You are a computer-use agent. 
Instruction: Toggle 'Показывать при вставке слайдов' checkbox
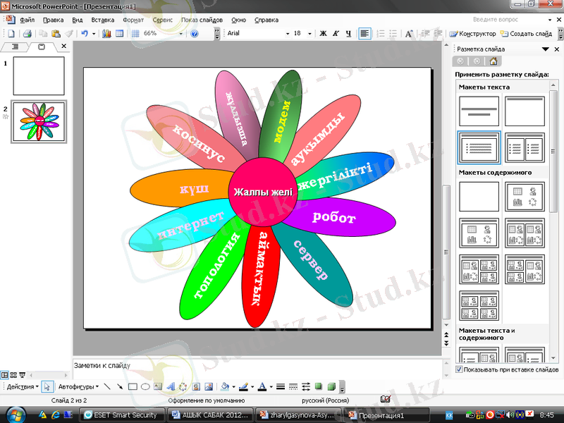(x=459, y=369)
